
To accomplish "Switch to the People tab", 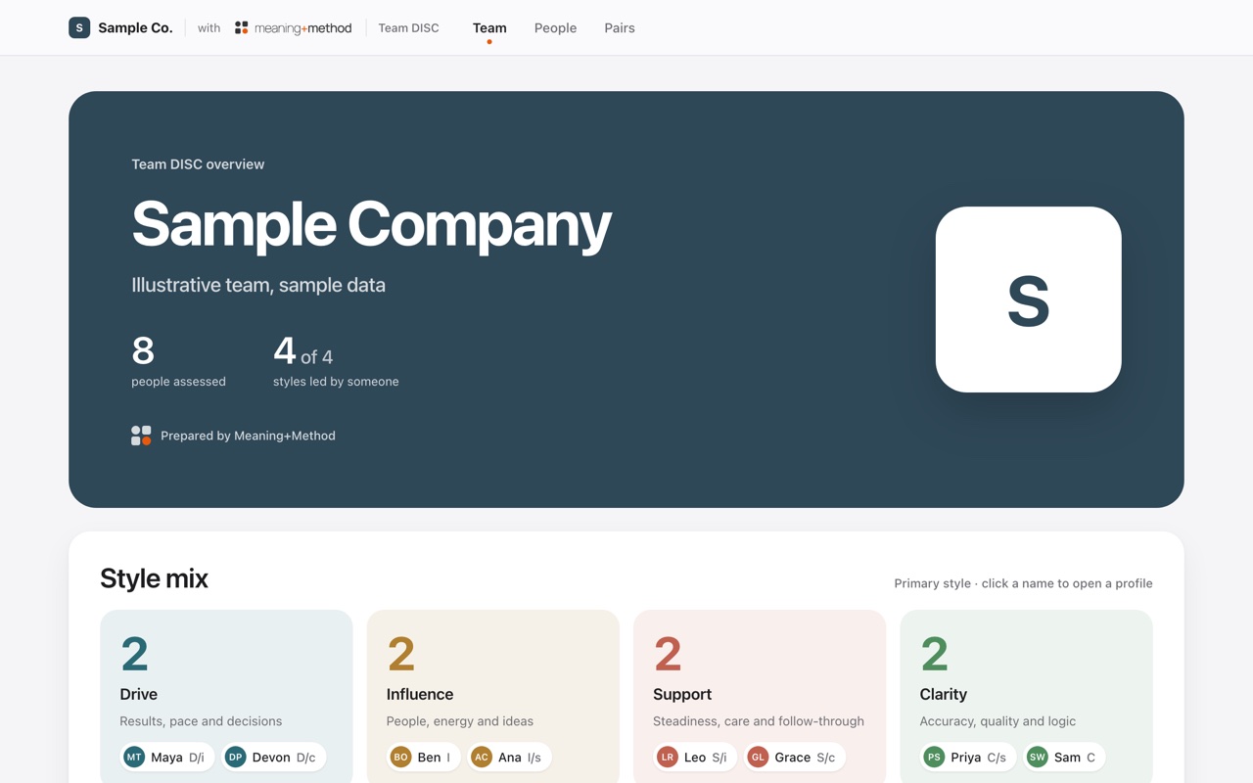I will pos(555,28).
